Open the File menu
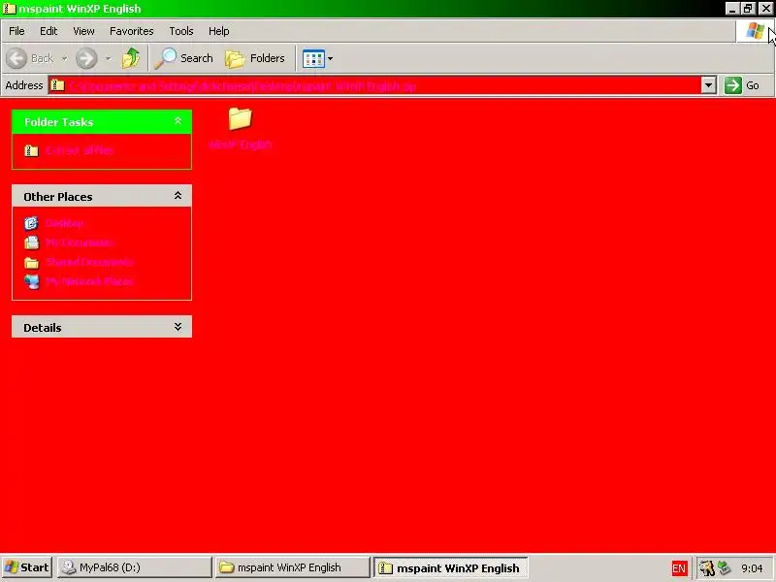776x582 pixels. (16, 31)
